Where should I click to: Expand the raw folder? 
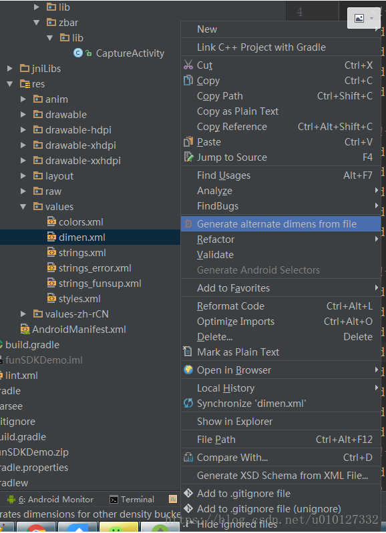click(x=23, y=191)
